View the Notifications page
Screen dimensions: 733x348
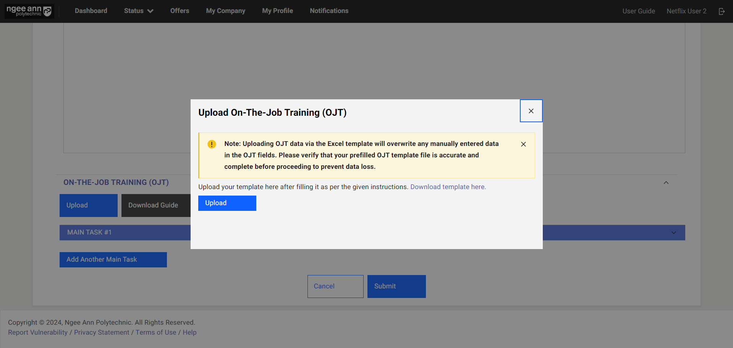click(329, 11)
